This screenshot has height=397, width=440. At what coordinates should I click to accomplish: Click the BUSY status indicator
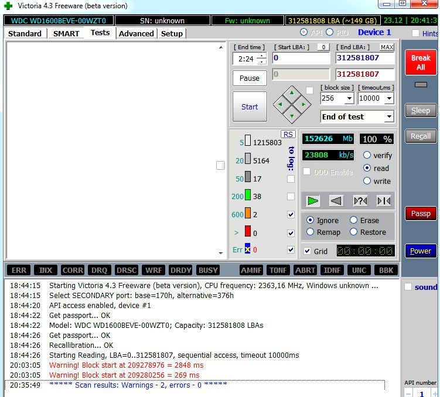208,271
